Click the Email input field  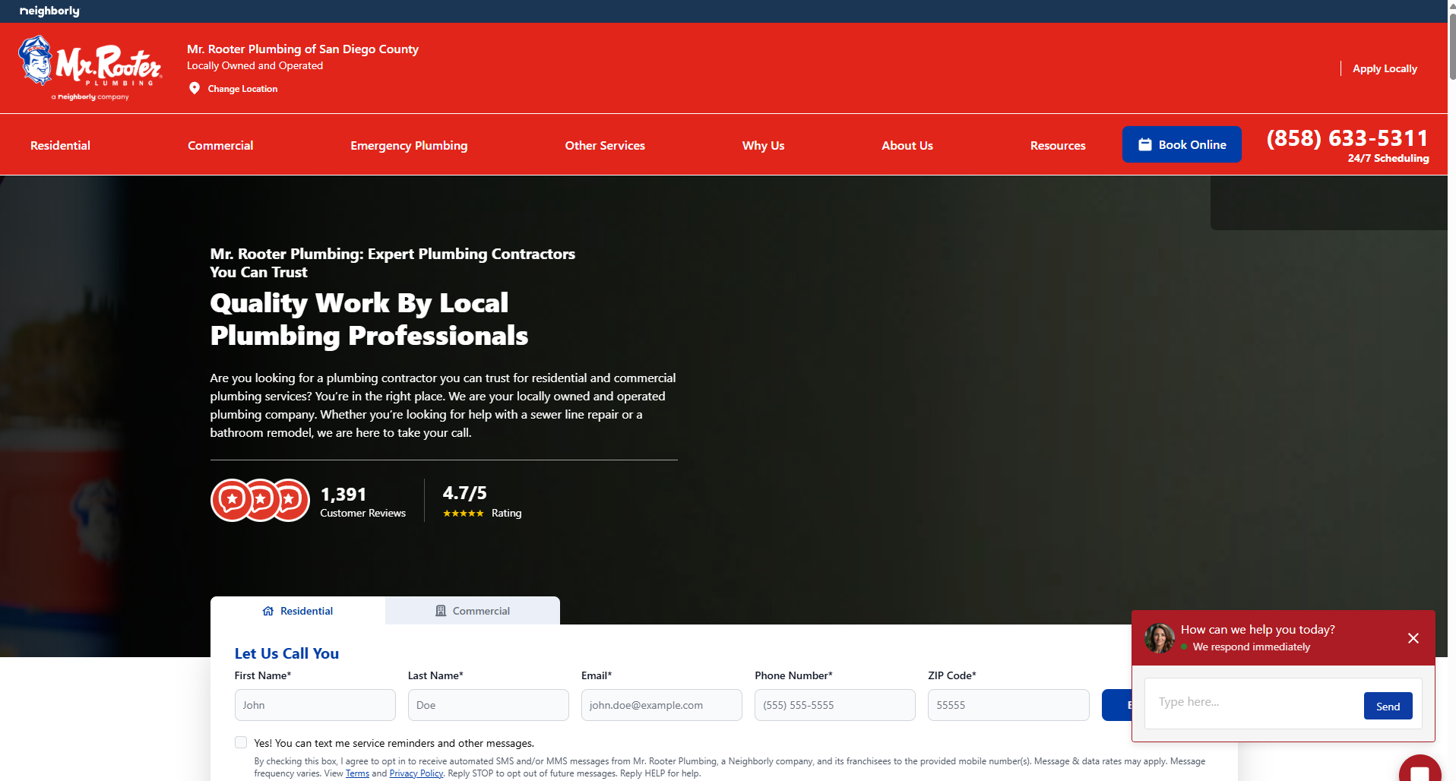click(x=661, y=705)
